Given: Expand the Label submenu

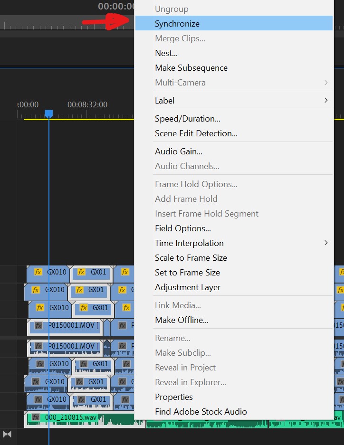Looking at the screenshot, I should pos(164,100).
